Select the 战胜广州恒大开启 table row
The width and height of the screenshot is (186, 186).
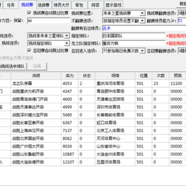(x=93, y=146)
